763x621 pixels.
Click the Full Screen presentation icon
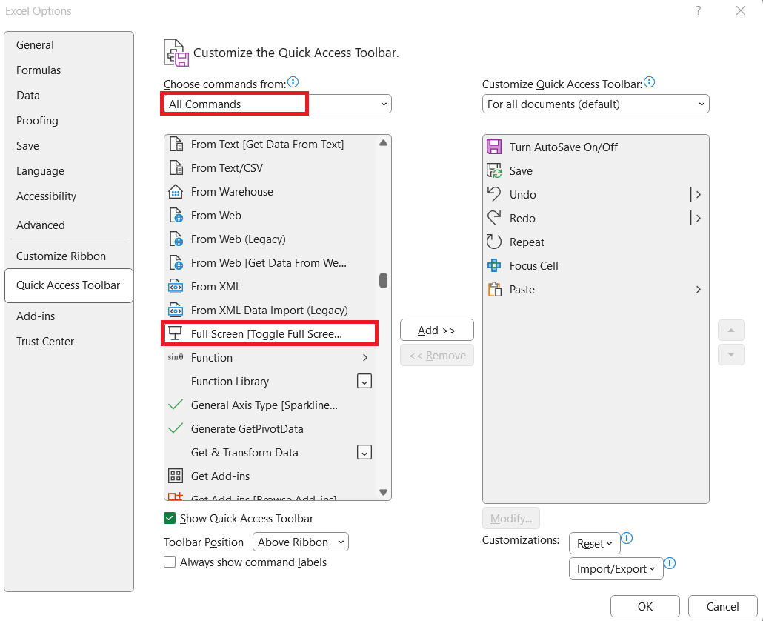(x=175, y=333)
